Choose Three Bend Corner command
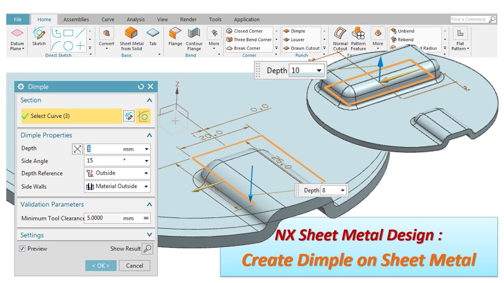The image size is (504, 283). point(249,40)
